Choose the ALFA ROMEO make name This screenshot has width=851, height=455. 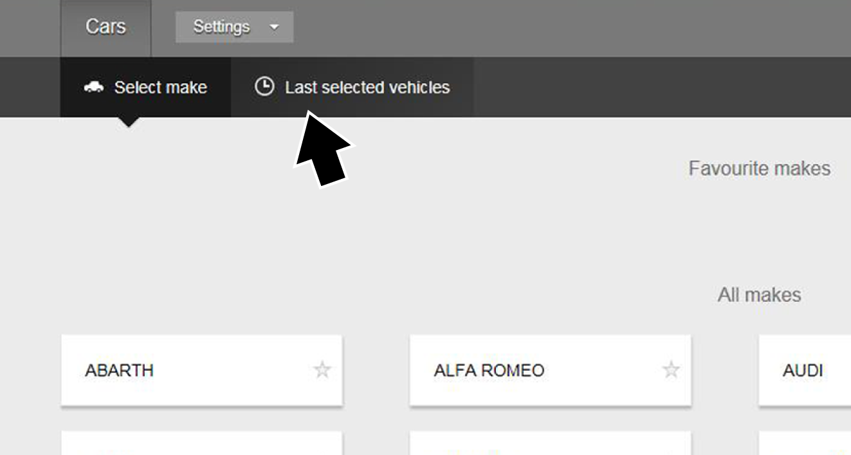click(489, 371)
